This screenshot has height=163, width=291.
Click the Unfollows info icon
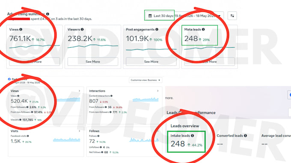101,147
